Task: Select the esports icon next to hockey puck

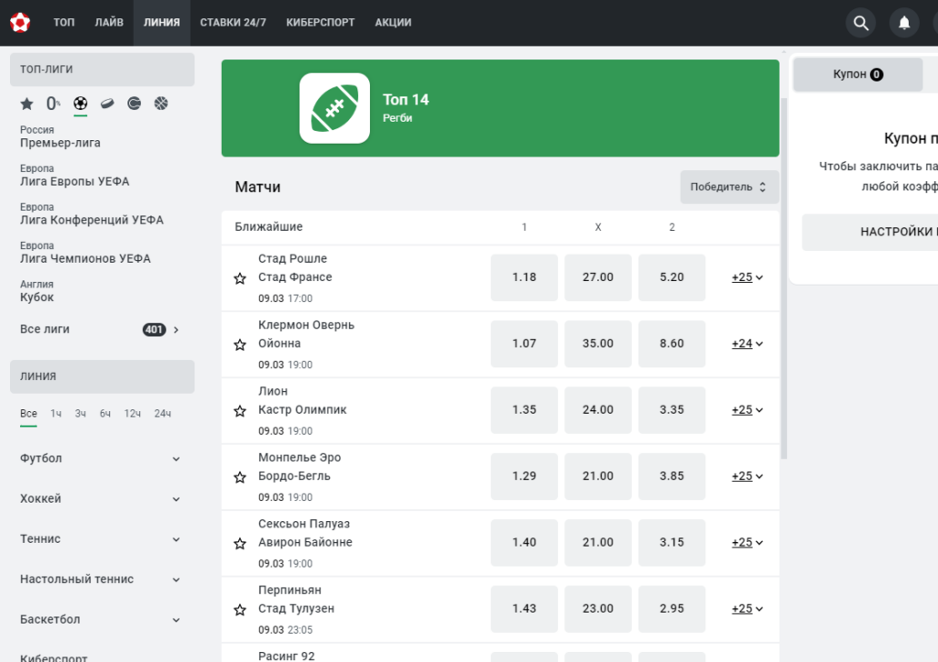Action: (x=134, y=103)
